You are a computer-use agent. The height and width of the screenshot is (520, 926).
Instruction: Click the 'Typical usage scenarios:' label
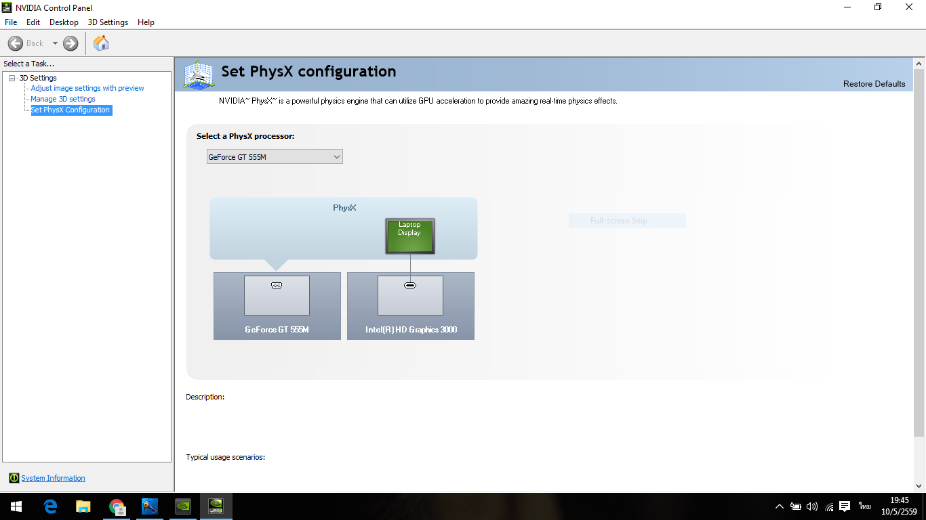226,457
